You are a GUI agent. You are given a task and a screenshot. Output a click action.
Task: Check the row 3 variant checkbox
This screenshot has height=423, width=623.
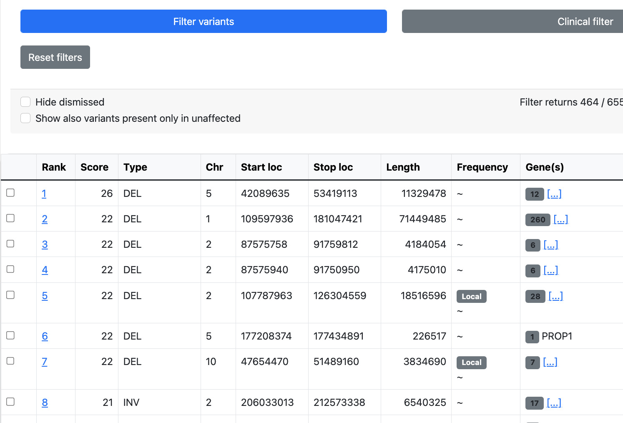coord(10,243)
